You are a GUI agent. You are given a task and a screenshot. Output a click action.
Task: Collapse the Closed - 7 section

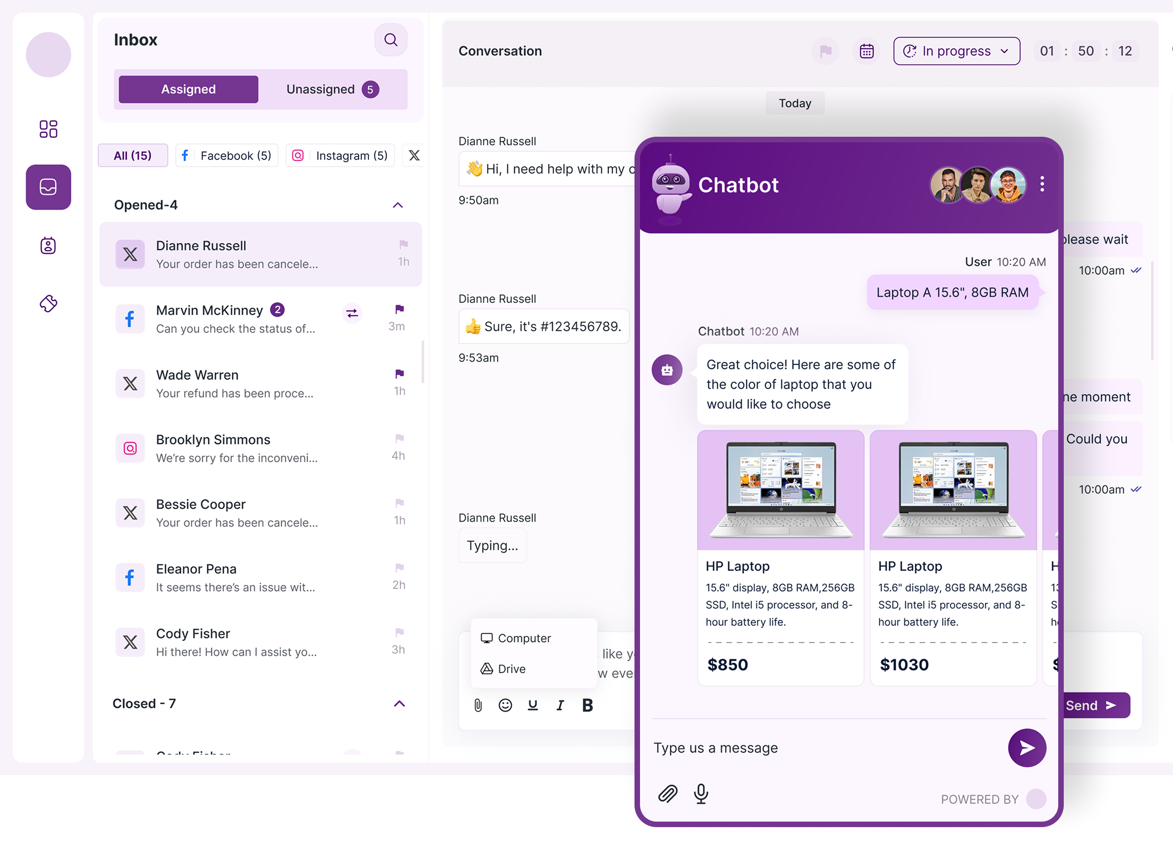tap(399, 704)
